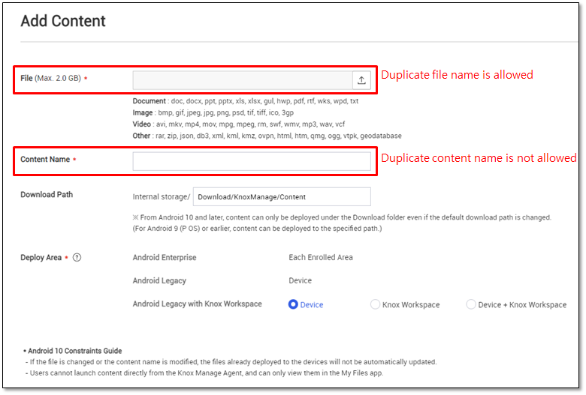Click the Add Content page heading
The height and width of the screenshot is (395, 586).
click(63, 21)
